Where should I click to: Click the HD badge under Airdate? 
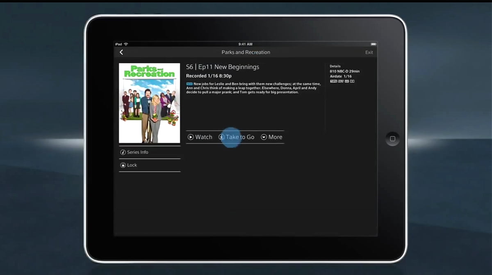340,81
